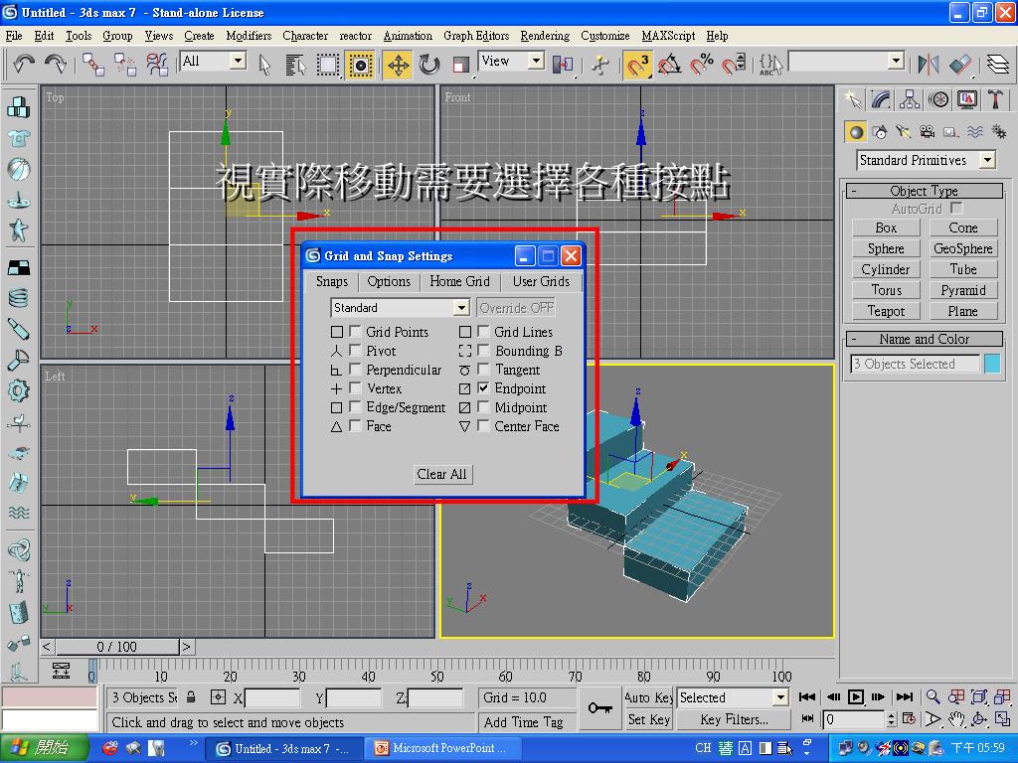1018x763 pixels.
Task: Click the Add Time Tag field
Action: coord(528,721)
